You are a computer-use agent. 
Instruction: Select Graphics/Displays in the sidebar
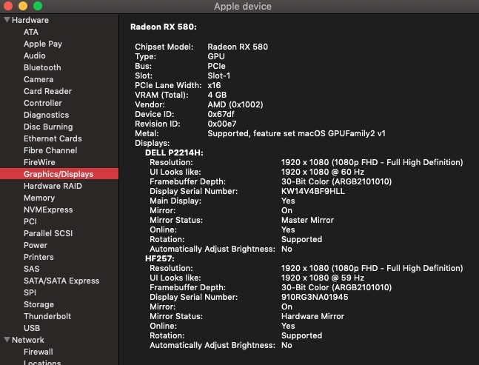[x=58, y=174]
